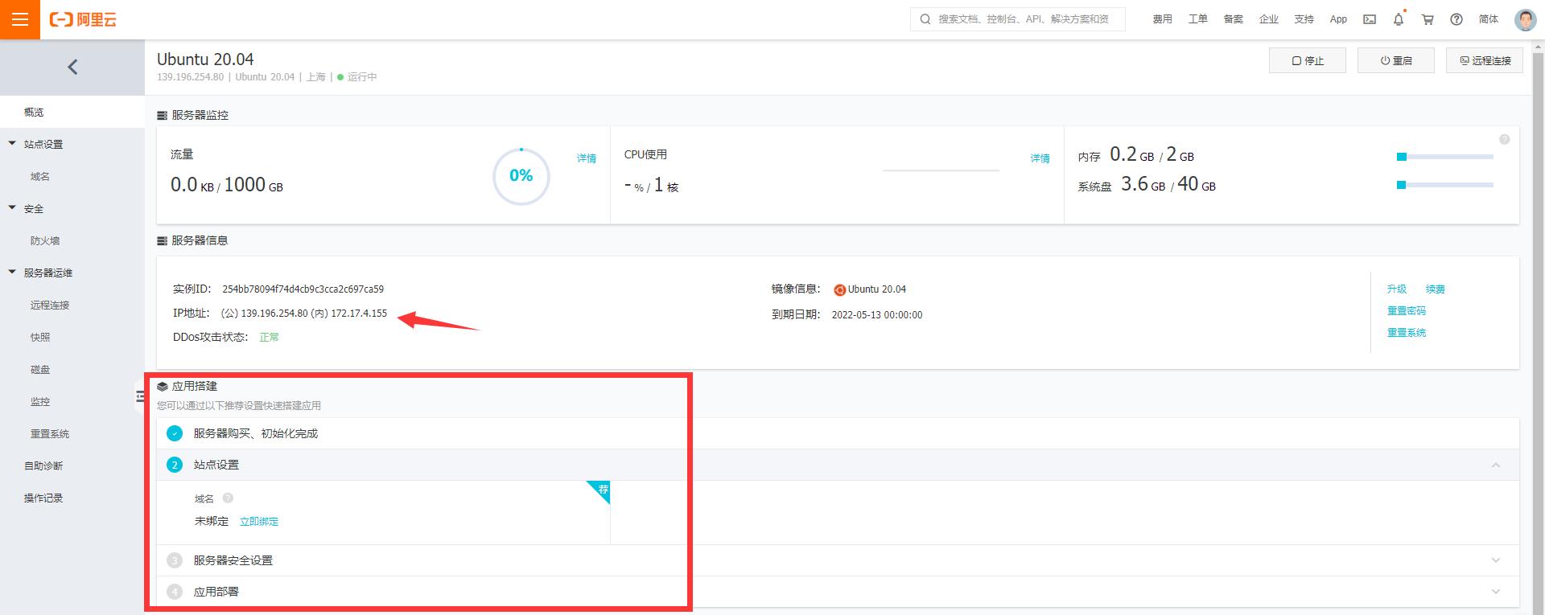Viewport: 1545px width, 615px height.
Task: Click the 荐 recommended corner badge
Action: pos(602,489)
